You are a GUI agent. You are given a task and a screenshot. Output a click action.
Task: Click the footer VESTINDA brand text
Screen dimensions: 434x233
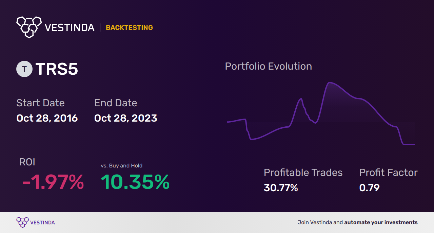coord(42,222)
